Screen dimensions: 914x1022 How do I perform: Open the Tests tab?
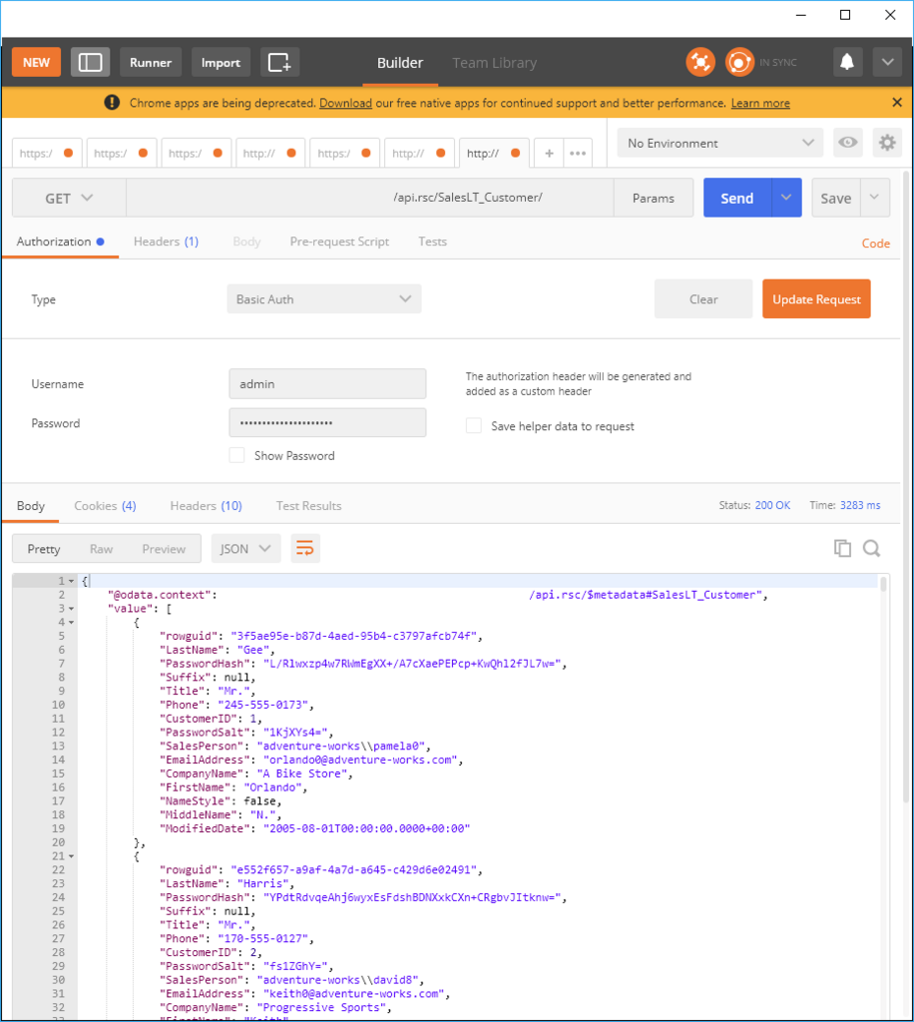(433, 242)
